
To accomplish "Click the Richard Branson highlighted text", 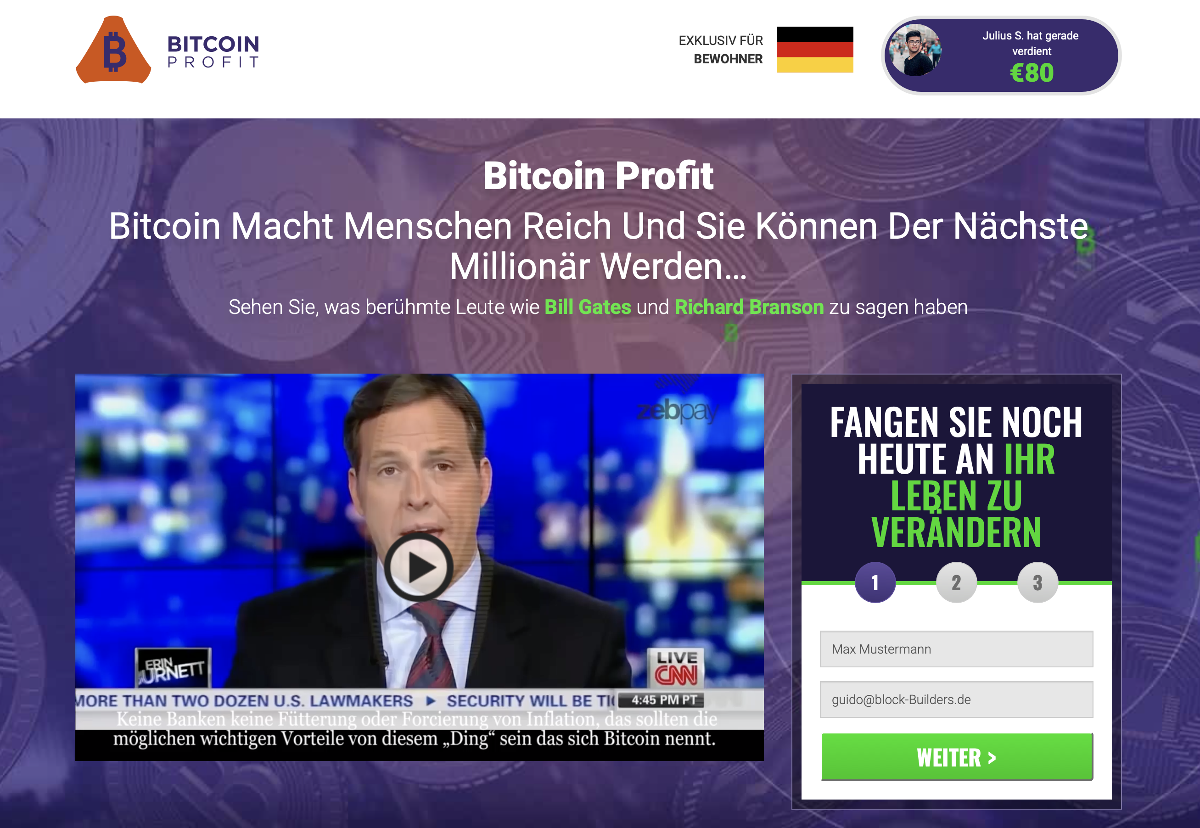I will pyautogui.click(x=749, y=307).
